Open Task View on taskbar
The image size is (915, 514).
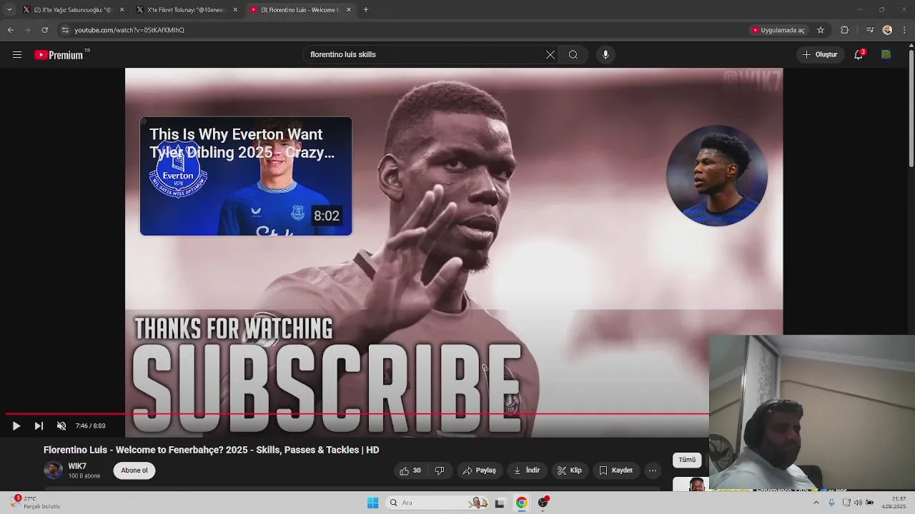500,503
